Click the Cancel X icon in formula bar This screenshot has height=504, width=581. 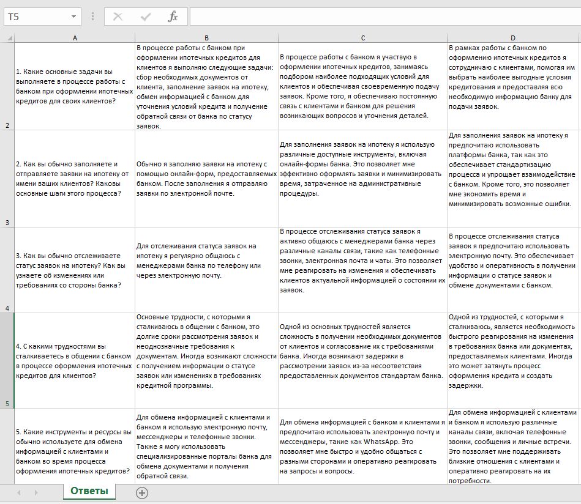click(118, 17)
